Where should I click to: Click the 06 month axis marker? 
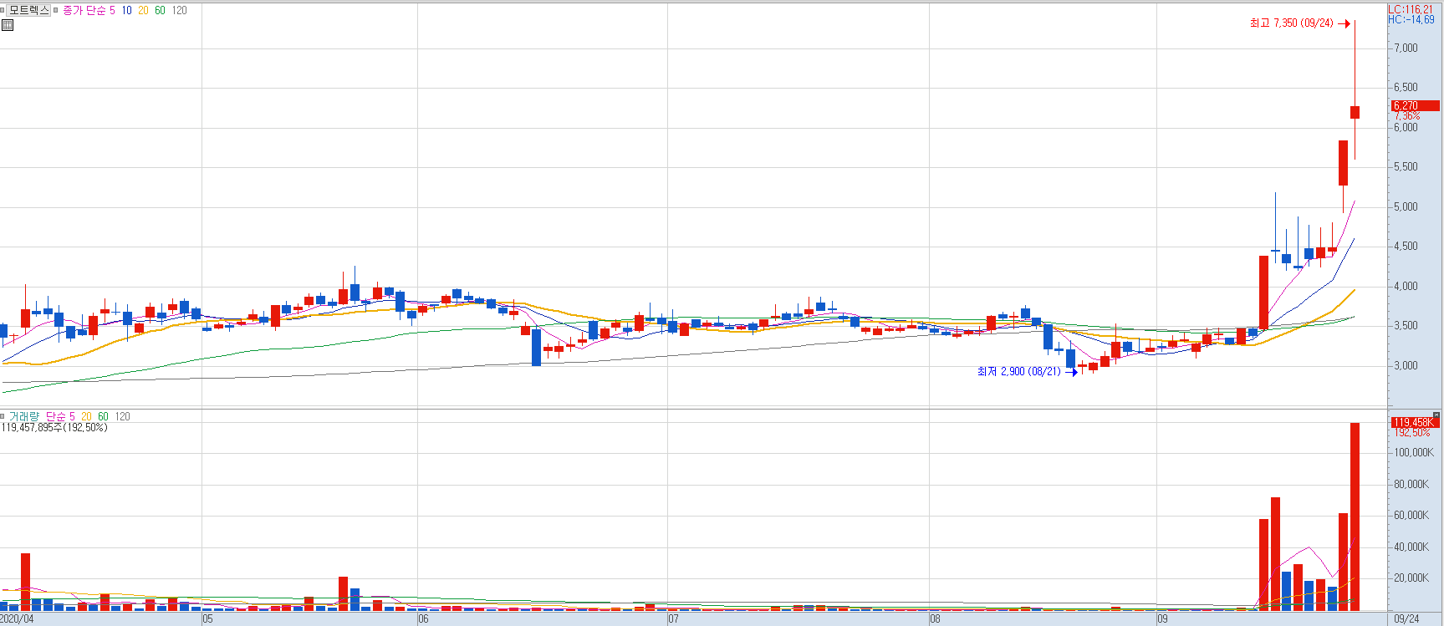tap(424, 619)
